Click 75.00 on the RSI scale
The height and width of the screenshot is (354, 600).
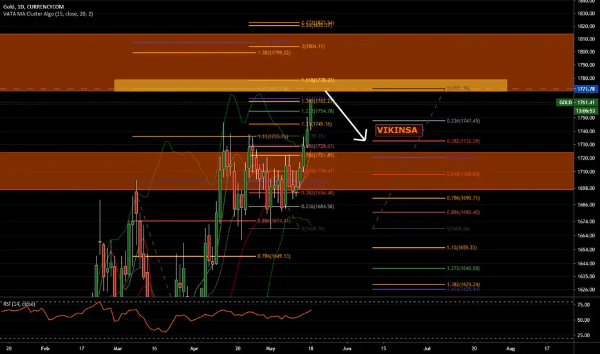(x=583, y=304)
